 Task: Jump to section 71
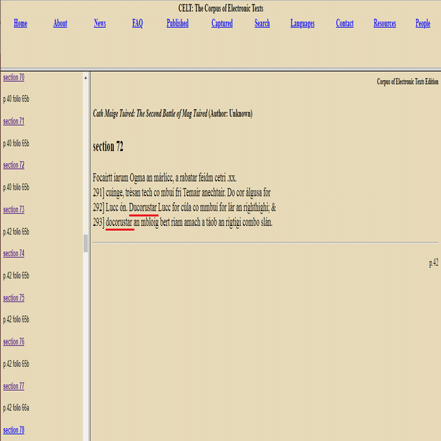click(14, 121)
